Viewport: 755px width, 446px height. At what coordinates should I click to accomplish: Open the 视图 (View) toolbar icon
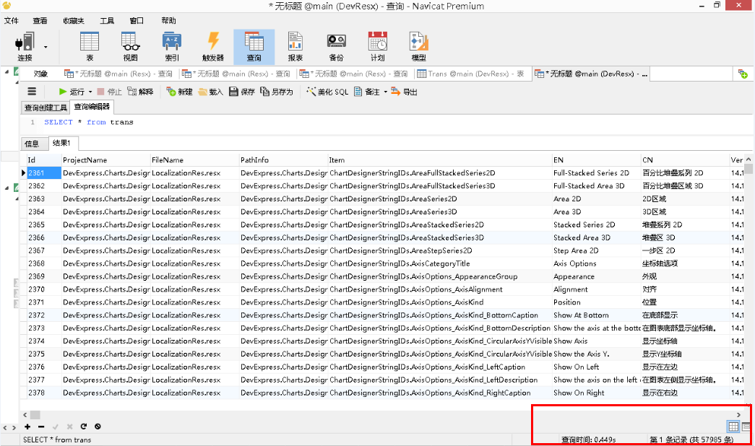point(131,42)
